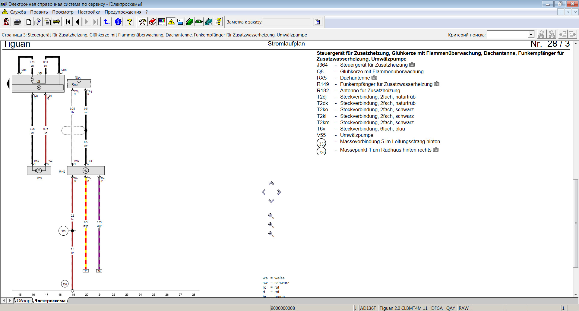Open camera image for R149 Funkempfänger
Viewport: 579px width, 311px height.
(x=437, y=84)
